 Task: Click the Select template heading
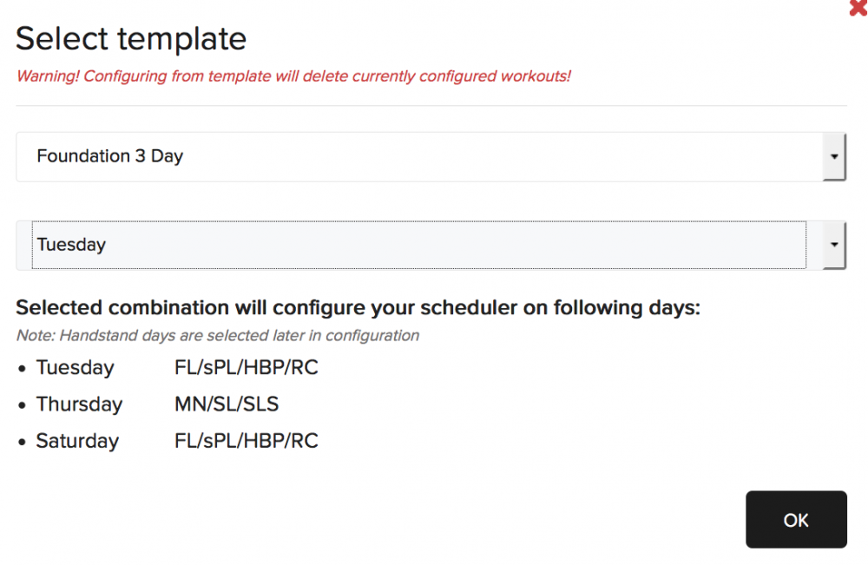coord(131,39)
